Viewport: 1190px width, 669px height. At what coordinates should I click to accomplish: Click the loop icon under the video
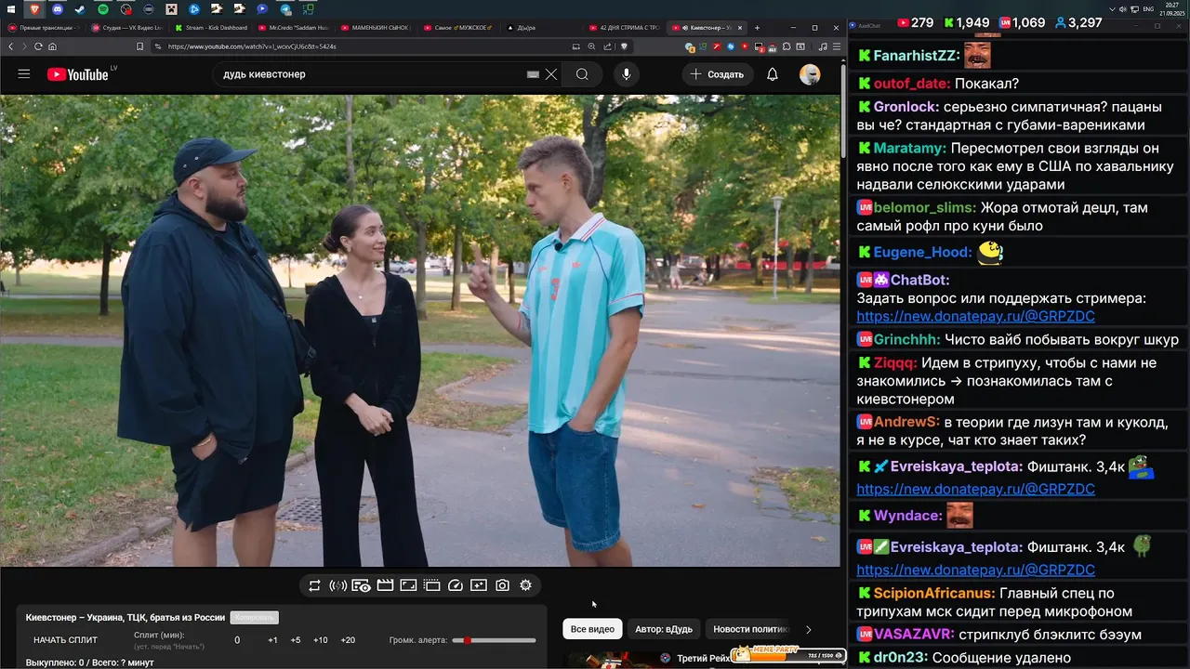pos(314,585)
